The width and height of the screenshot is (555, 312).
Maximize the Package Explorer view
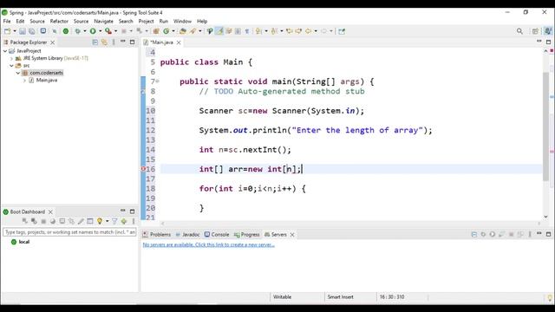pyautogui.click(x=133, y=42)
